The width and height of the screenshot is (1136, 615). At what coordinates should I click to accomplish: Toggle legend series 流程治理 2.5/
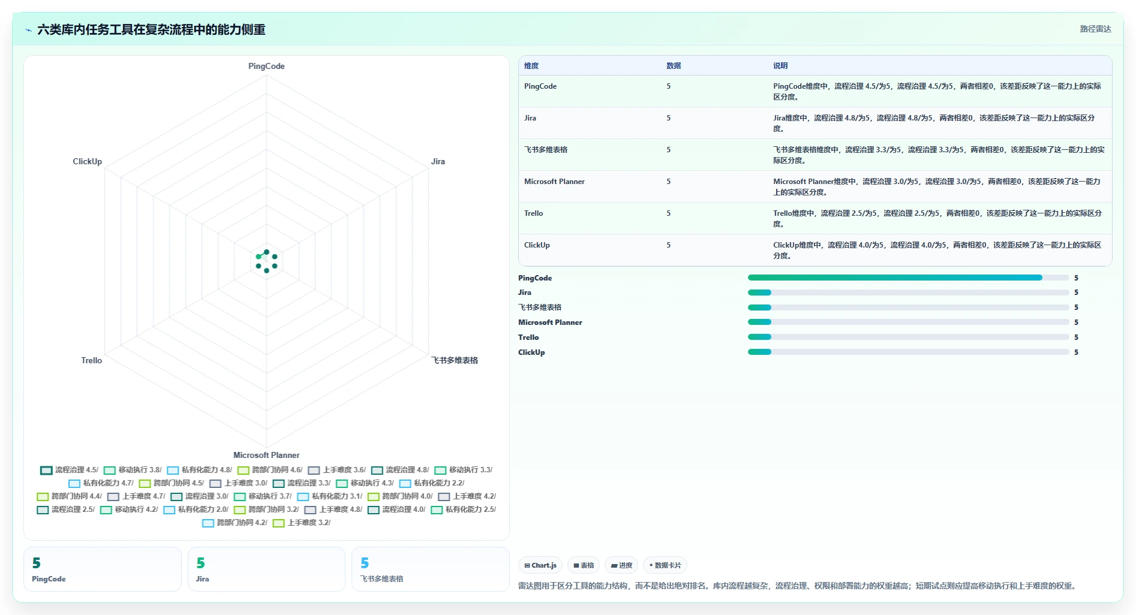click(x=66, y=510)
